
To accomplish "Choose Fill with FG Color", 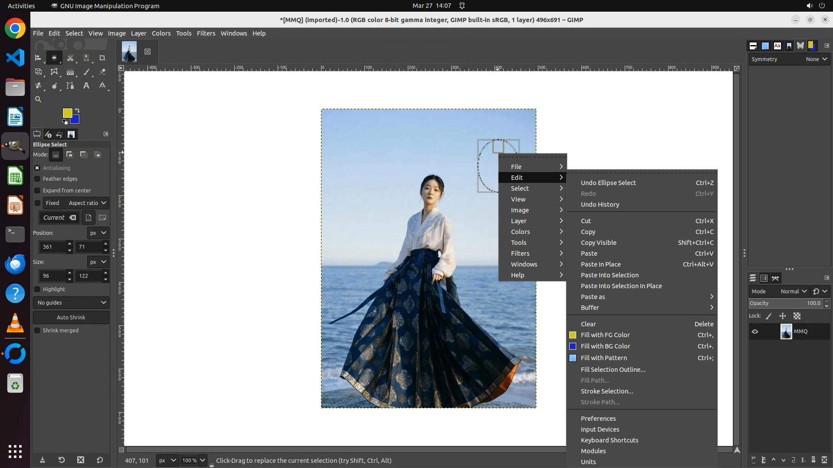I will 605,335.
